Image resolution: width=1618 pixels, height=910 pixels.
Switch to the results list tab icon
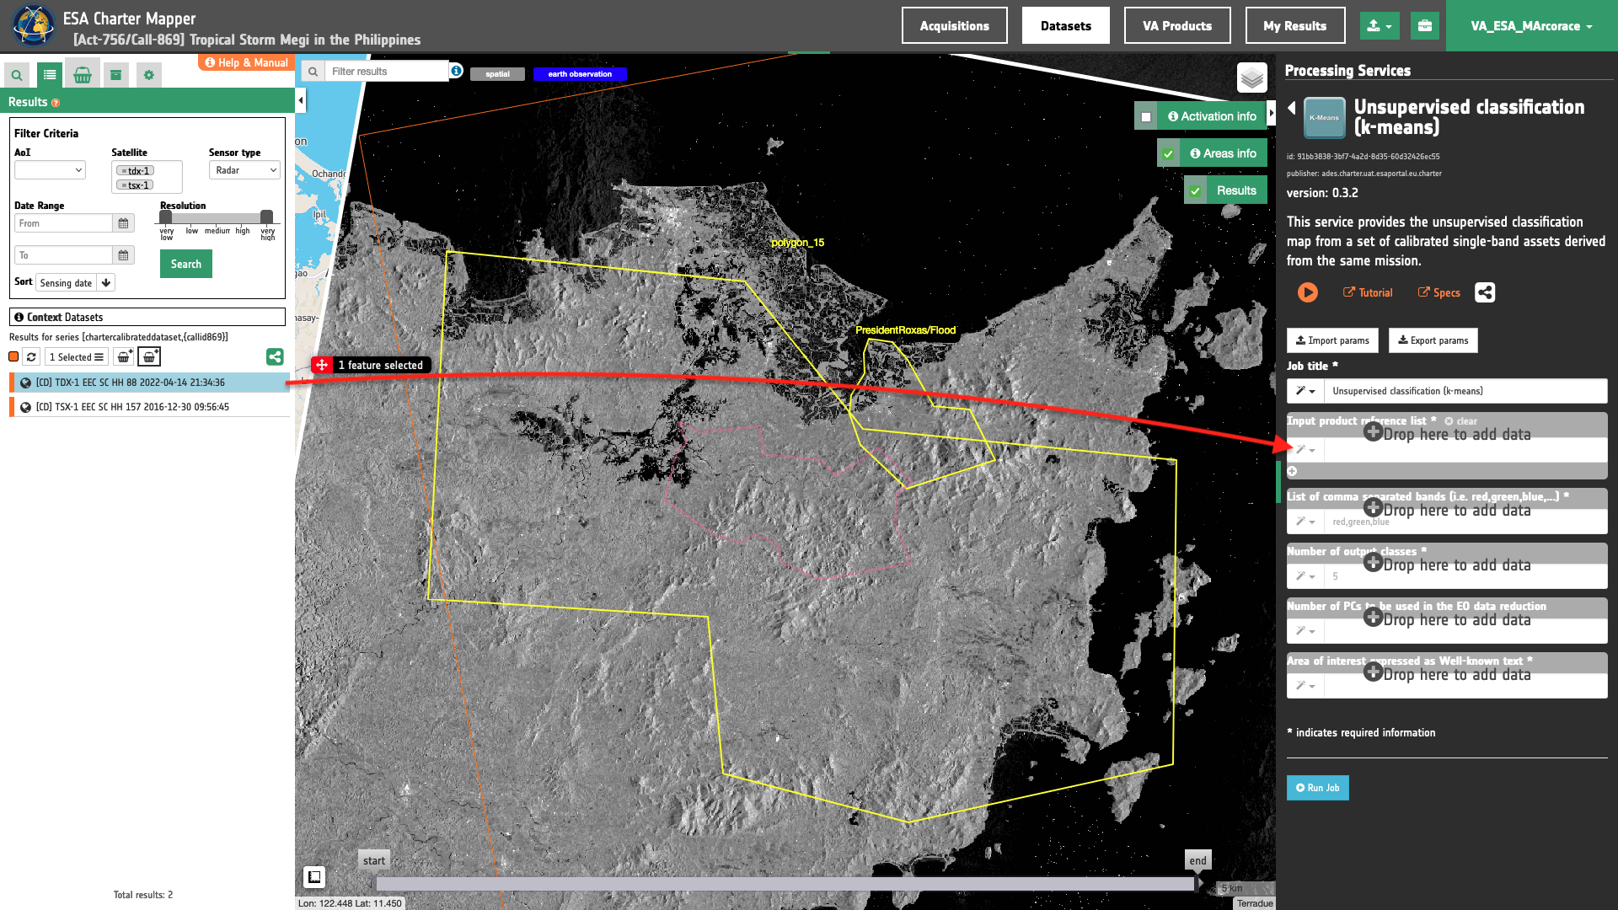50,75
